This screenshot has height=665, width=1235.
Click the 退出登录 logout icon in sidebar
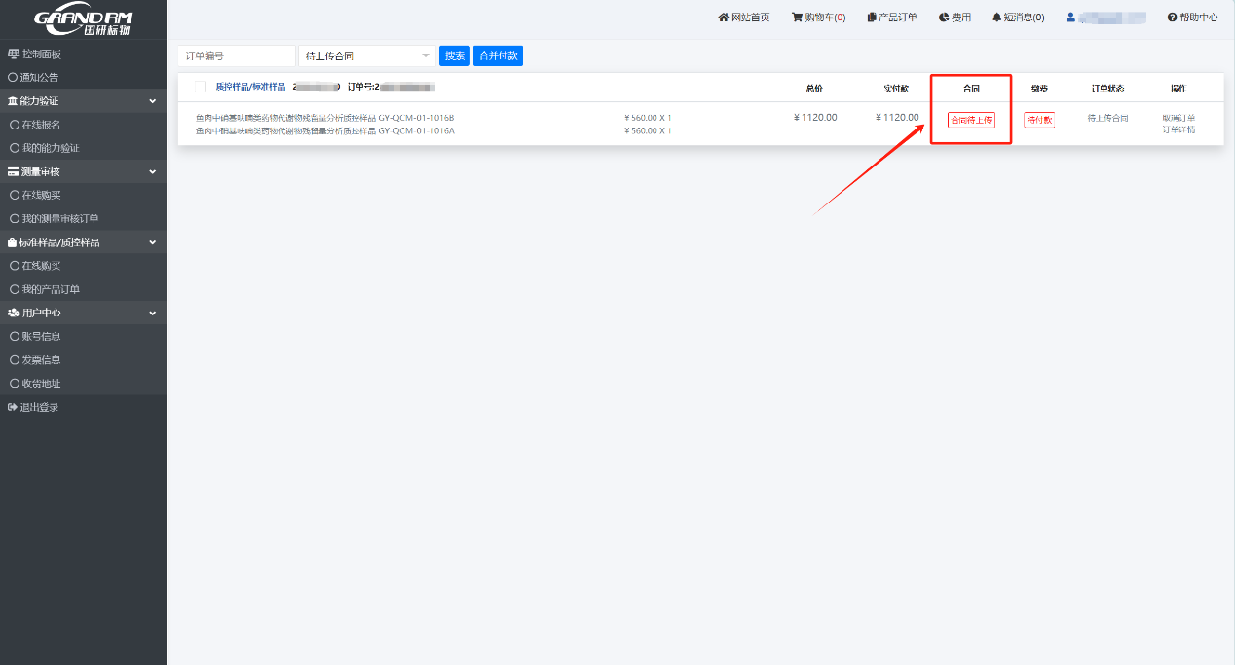click(x=13, y=407)
